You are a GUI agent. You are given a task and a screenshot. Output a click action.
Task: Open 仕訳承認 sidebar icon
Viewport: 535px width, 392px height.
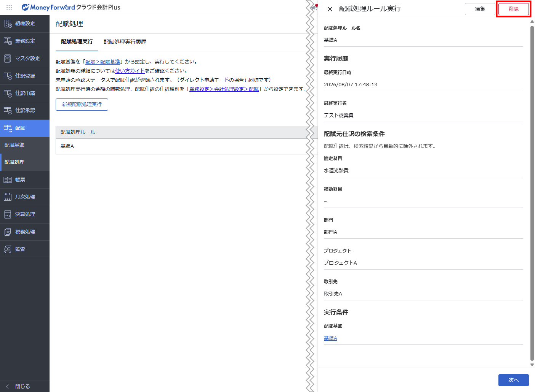click(x=8, y=111)
